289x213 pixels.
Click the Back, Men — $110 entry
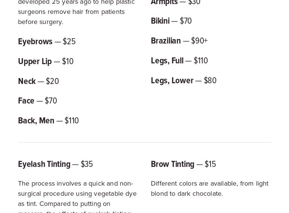tap(48, 121)
